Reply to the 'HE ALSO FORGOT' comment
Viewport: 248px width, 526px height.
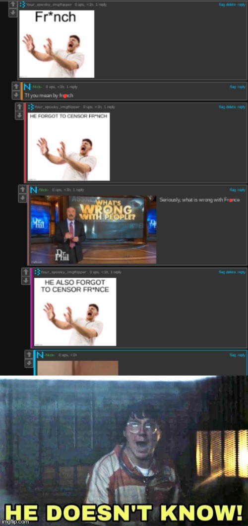click(242, 272)
